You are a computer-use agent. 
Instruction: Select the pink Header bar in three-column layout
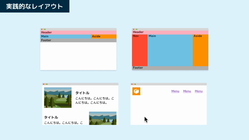pyautogui.click(x=170, y=32)
